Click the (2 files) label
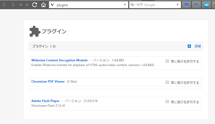 pos(72,82)
